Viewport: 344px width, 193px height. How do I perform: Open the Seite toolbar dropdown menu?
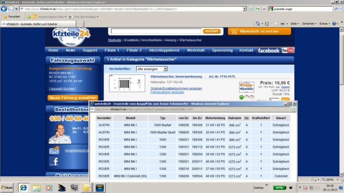[x=295, y=24]
